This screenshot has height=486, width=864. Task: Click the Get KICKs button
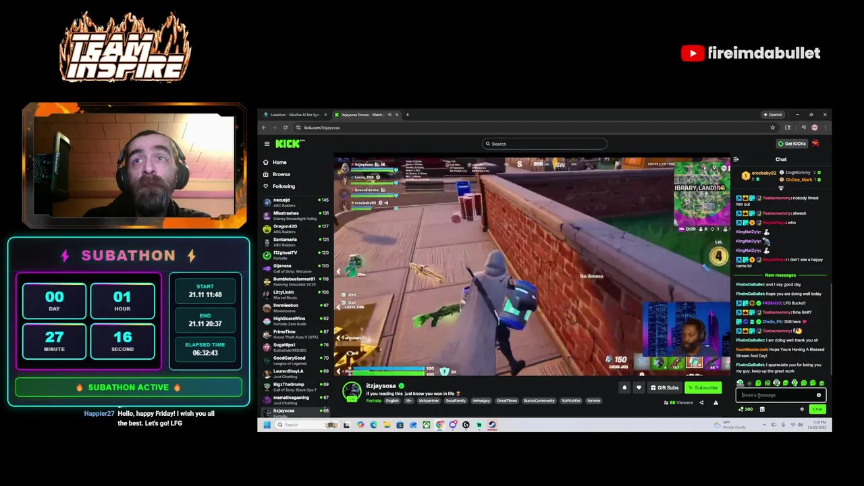tap(791, 144)
